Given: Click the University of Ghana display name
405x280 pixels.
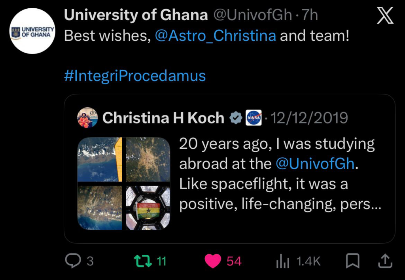Looking at the screenshot, I should [x=136, y=15].
